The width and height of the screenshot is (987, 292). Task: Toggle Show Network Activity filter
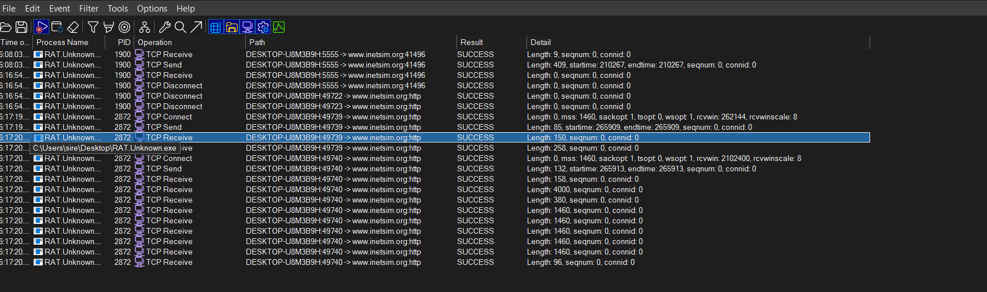click(248, 27)
